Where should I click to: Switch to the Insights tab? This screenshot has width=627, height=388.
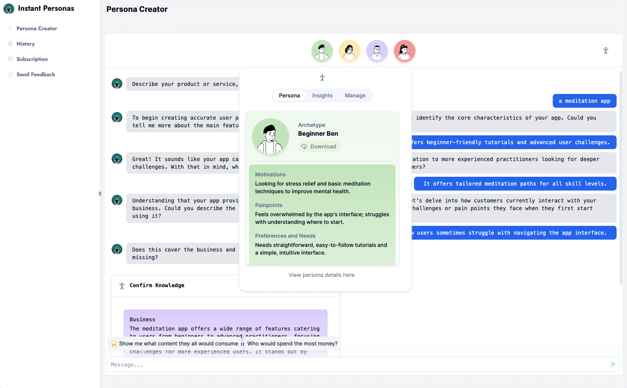(x=322, y=95)
